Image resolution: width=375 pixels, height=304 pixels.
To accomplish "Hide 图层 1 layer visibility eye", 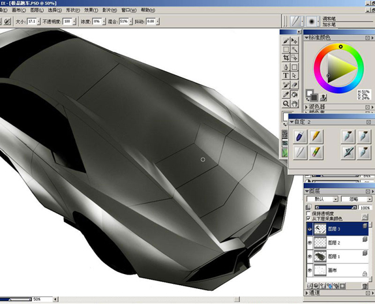I will 310,256.
